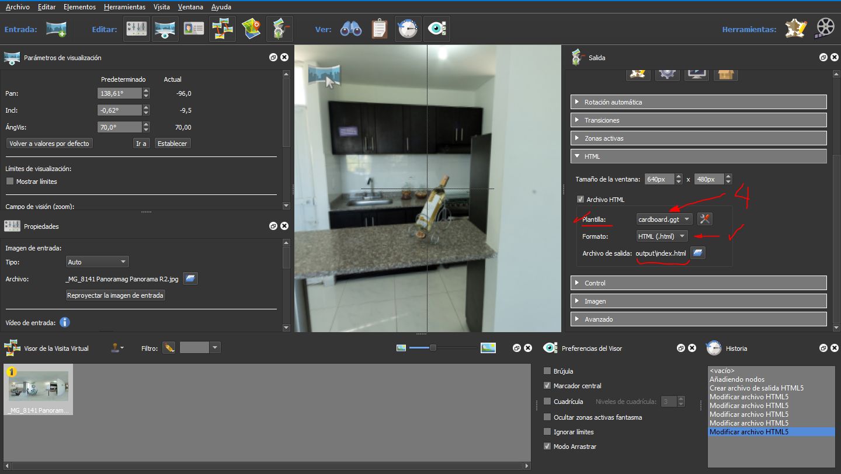
Task: Open viewing parameters panorama-eye icon
Action: click(165, 29)
